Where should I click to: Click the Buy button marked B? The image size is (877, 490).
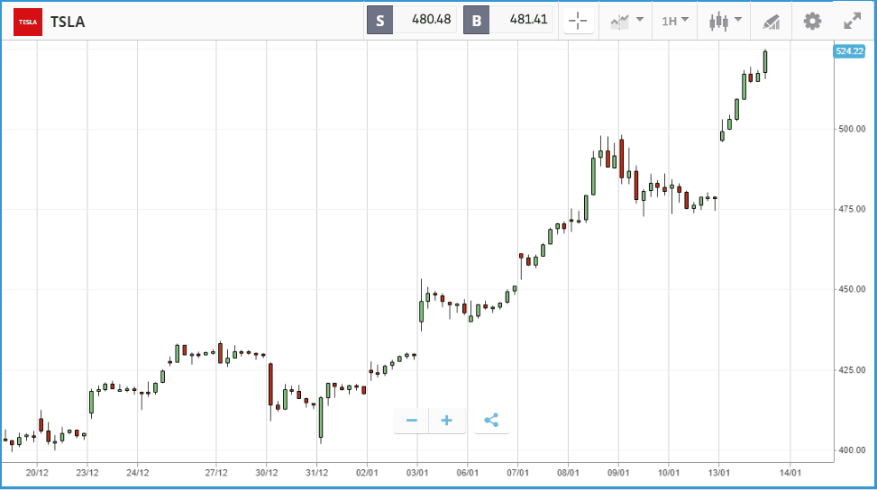pos(477,20)
